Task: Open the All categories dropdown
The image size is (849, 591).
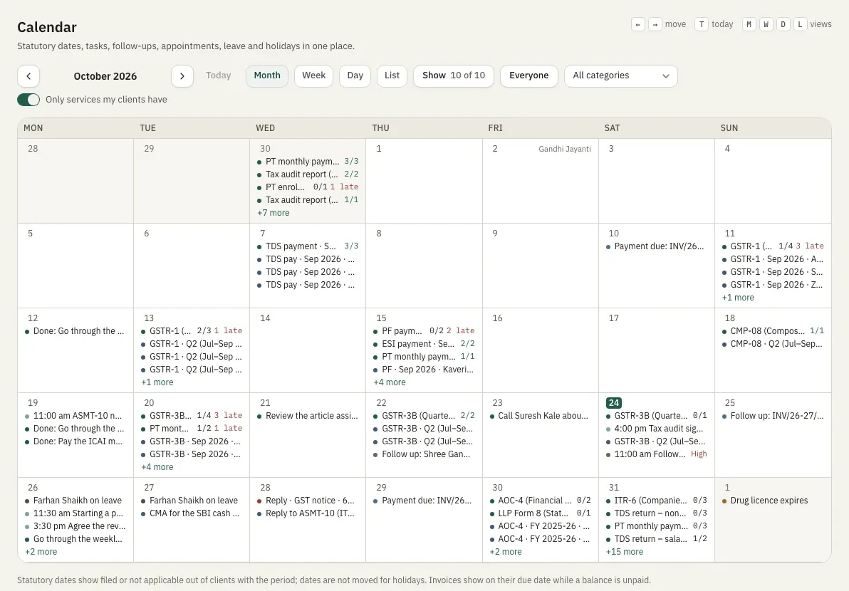Action: 621,76
